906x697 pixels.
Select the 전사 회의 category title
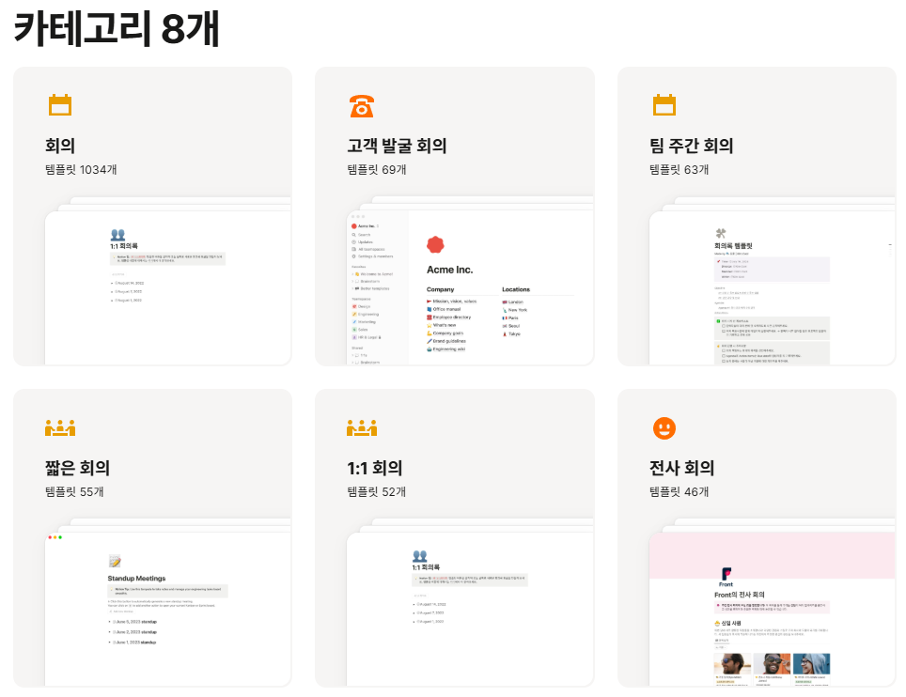[681, 468]
